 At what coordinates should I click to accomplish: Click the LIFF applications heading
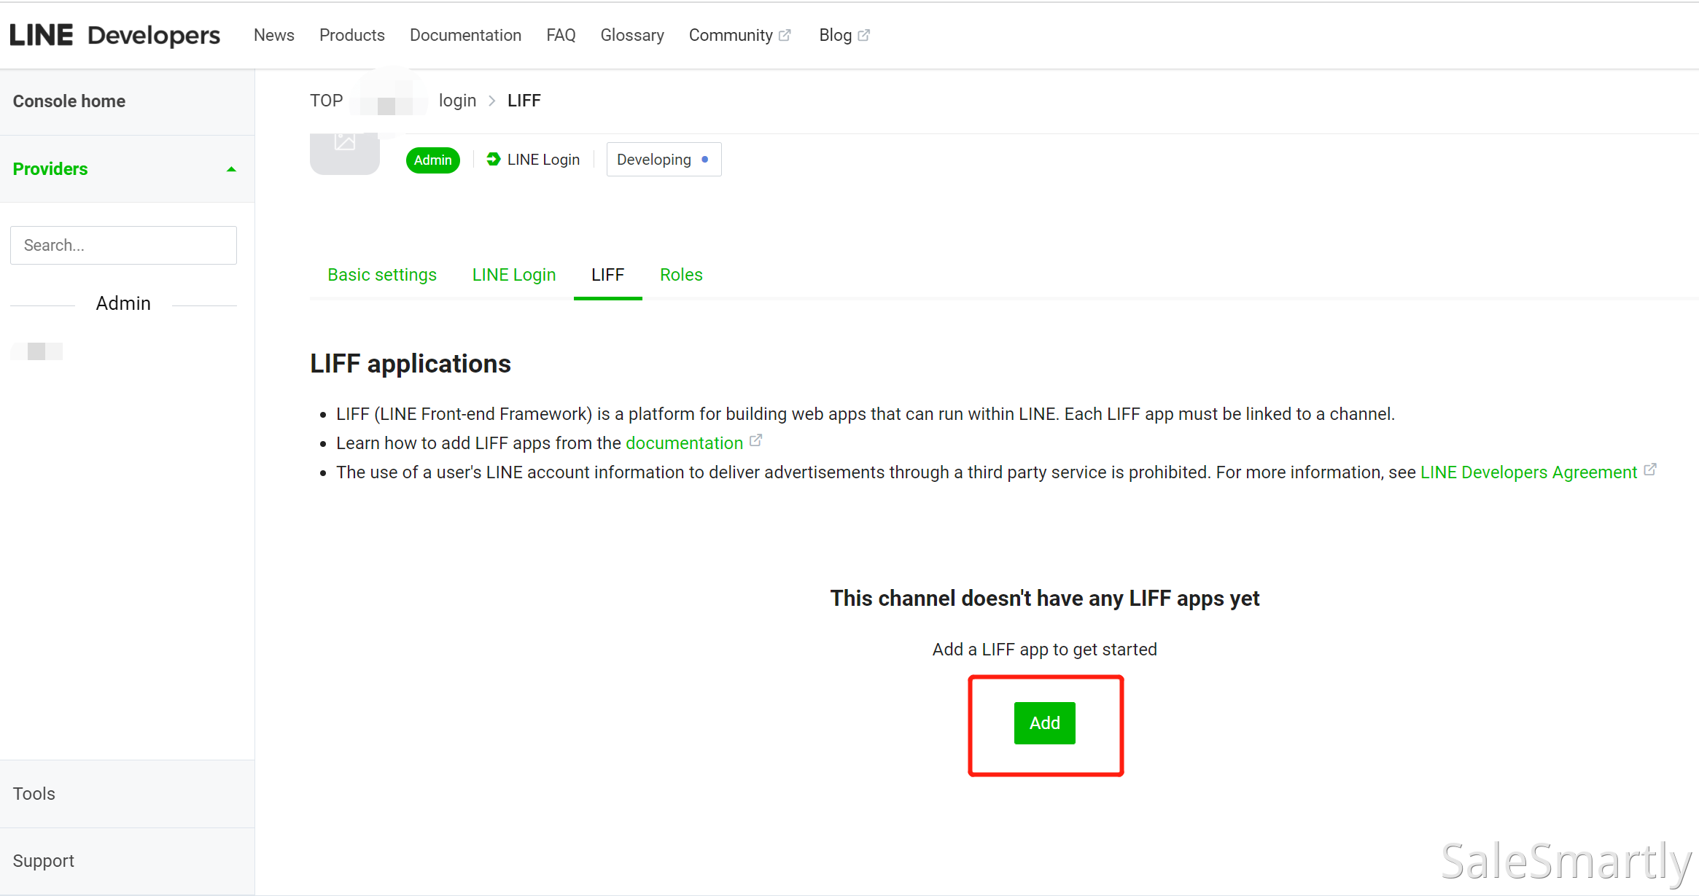411,364
